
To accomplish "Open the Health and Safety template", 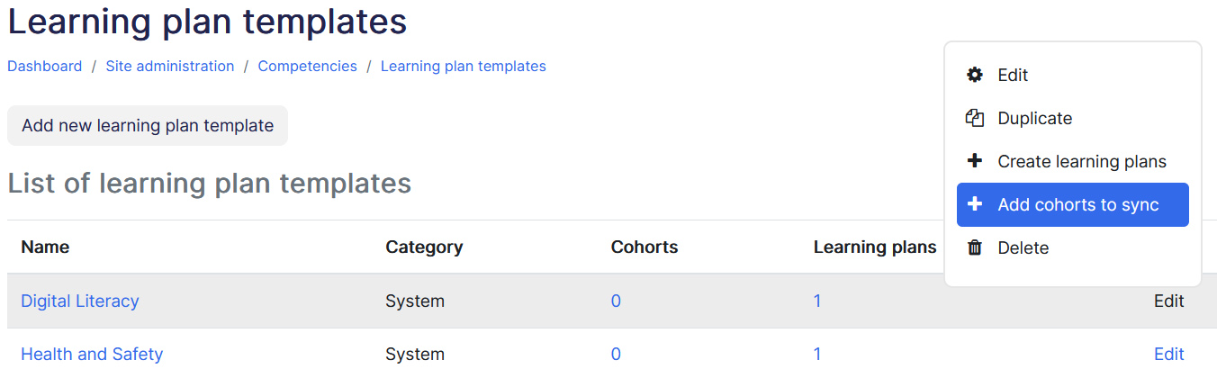I will point(92,354).
